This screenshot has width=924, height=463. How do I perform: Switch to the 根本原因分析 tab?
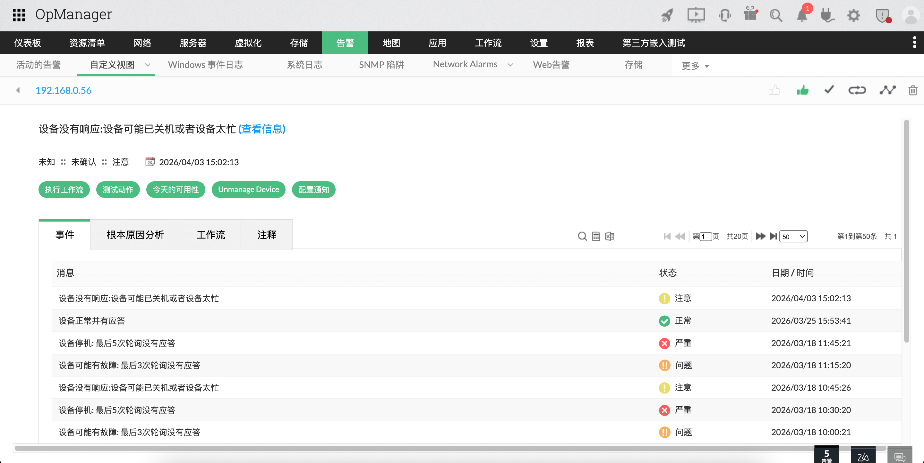pyautogui.click(x=135, y=235)
